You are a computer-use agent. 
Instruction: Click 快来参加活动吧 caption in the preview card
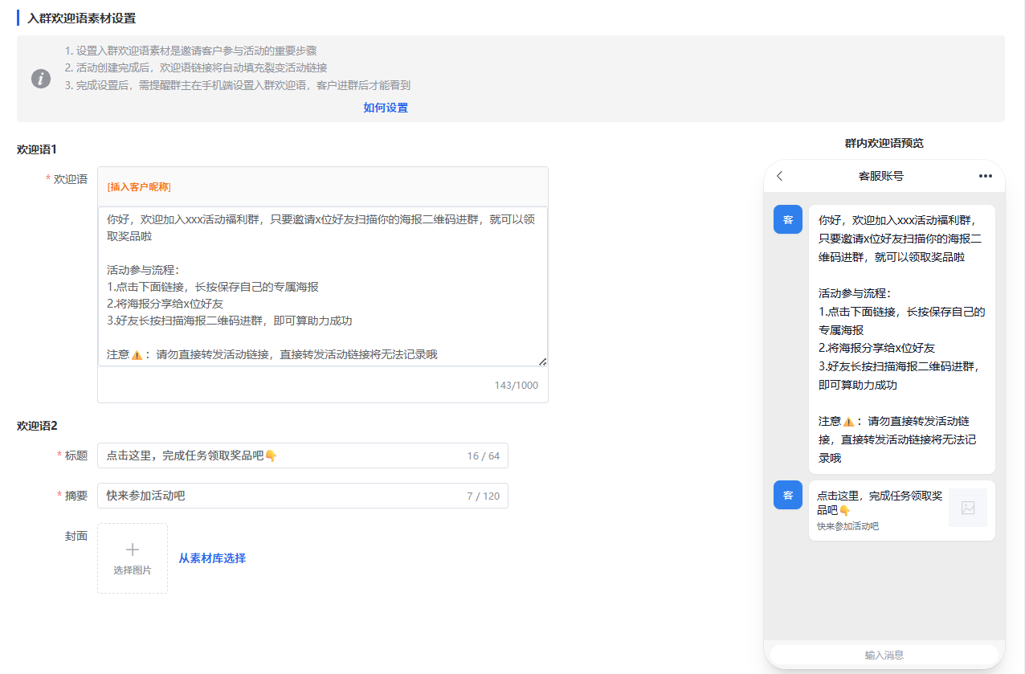click(x=847, y=526)
